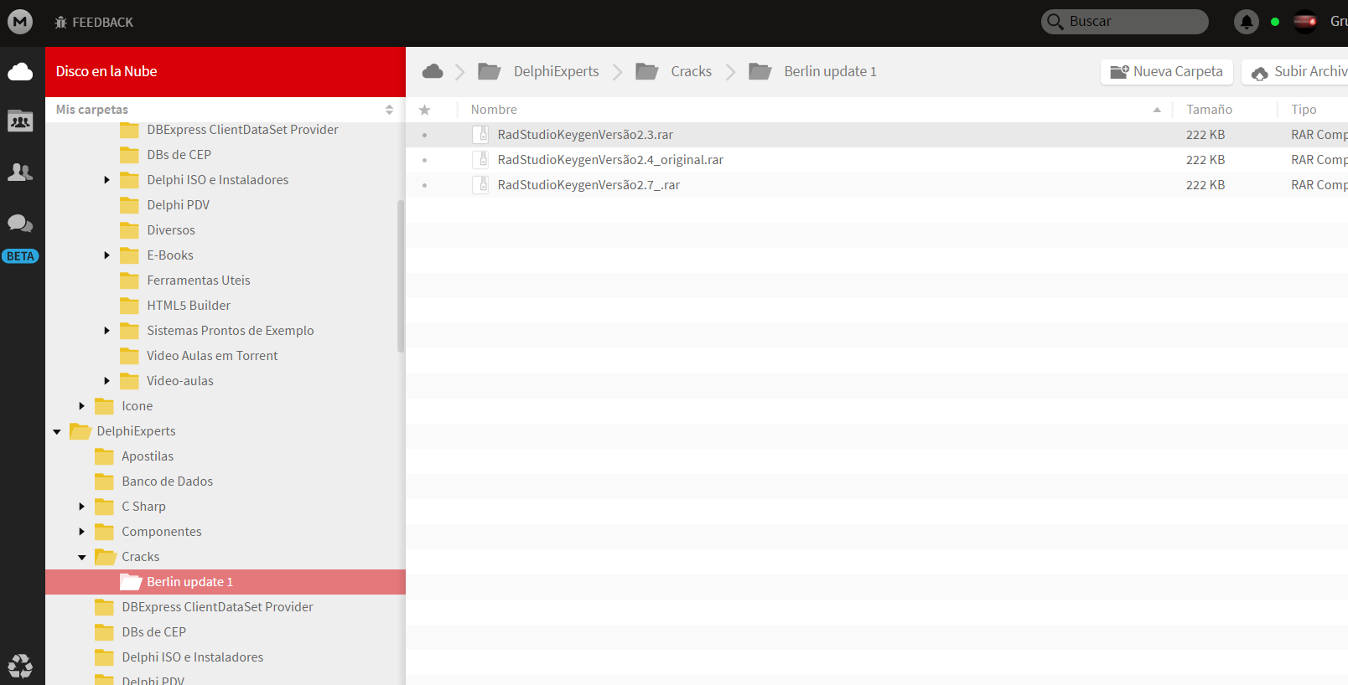Click the folder tree vertical scrollbar
Viewport: 1348px width, 685px height.
(401, 276)
